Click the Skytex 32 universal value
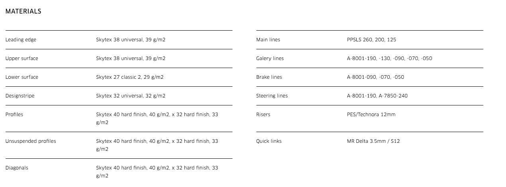This screenshot has height=187, width=506. coord(131,96)
